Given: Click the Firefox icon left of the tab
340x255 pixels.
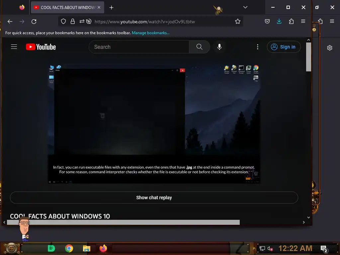Looking at the screenshot, I should click(22, 7).
